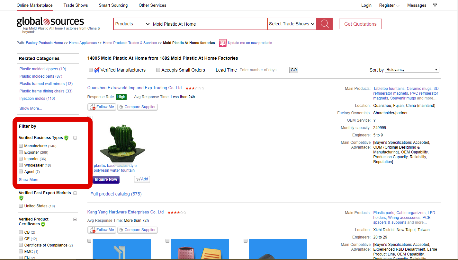Image resolution: width=458 pixels, height=260 pixels.
Task: Enable Accepts Small Orders checkbox
Action: (158, 70)
